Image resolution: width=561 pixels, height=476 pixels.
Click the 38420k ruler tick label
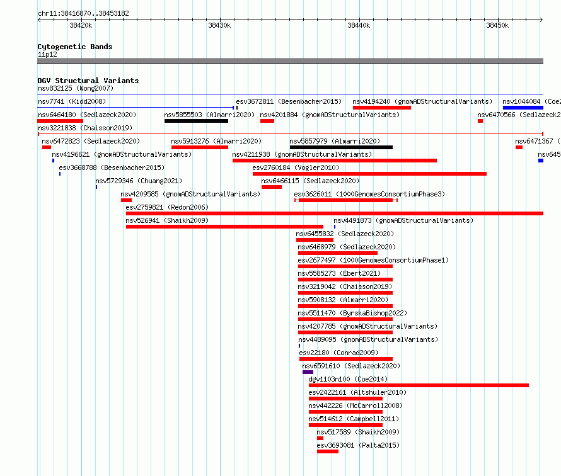click(x=81, y=25)
